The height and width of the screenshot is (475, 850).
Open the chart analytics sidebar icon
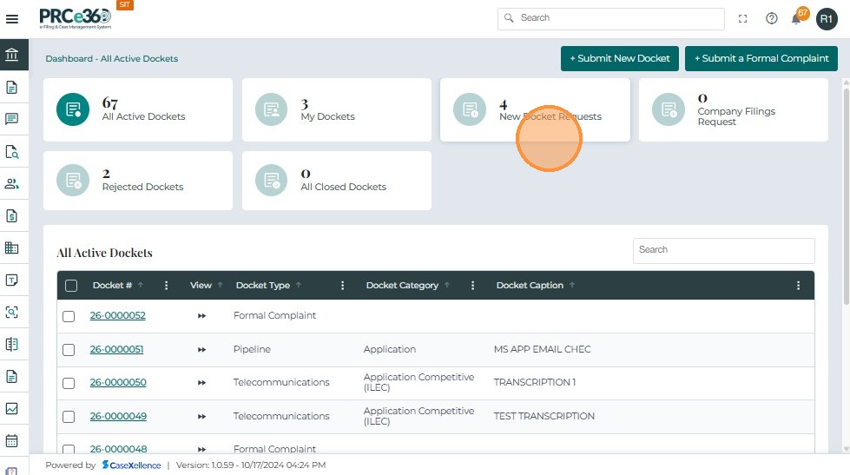(12, 408)
